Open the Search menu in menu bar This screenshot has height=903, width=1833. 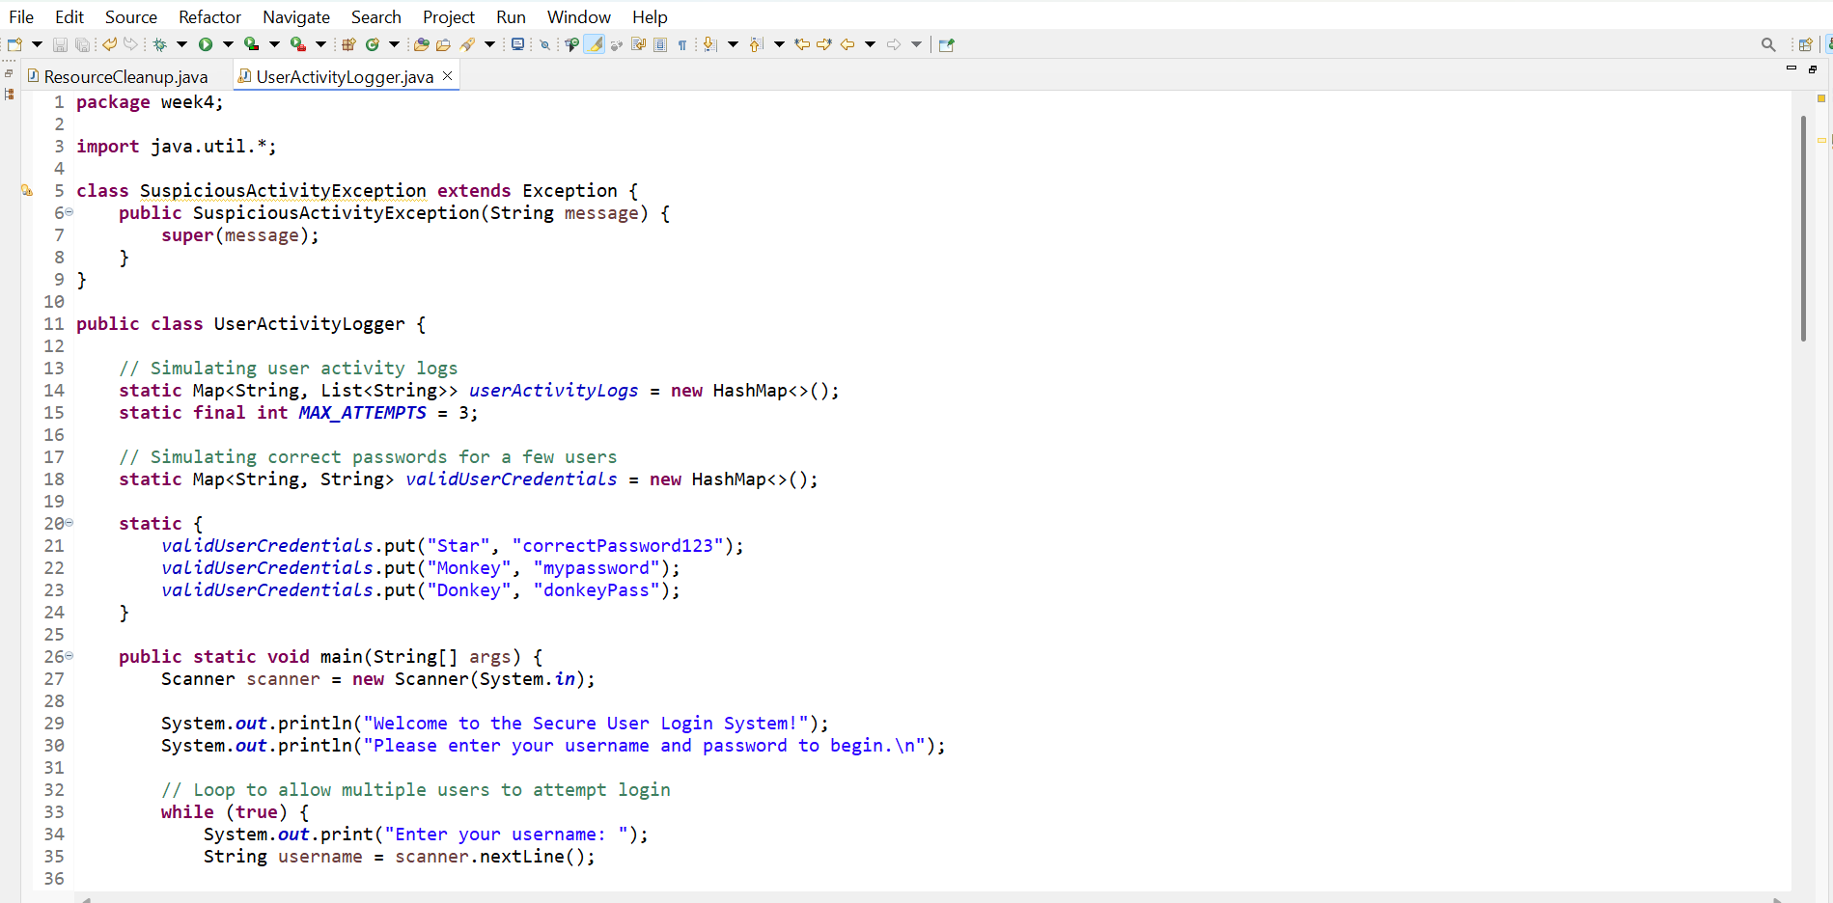pos(375,17)
